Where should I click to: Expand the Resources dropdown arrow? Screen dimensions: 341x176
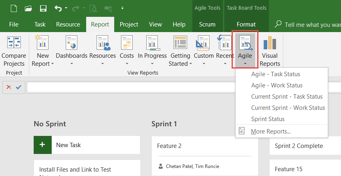[x=103, y=64]
